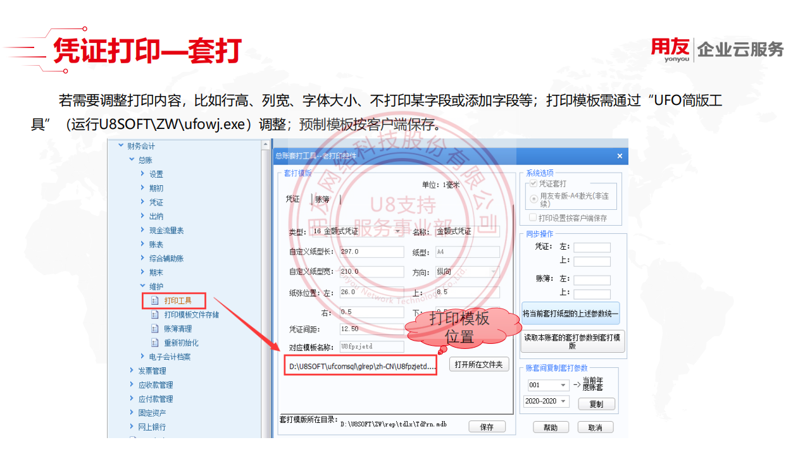This screenshot has height=452, width=805.
Task: Collapse the 总账 tree node
Action: point(132,160)
